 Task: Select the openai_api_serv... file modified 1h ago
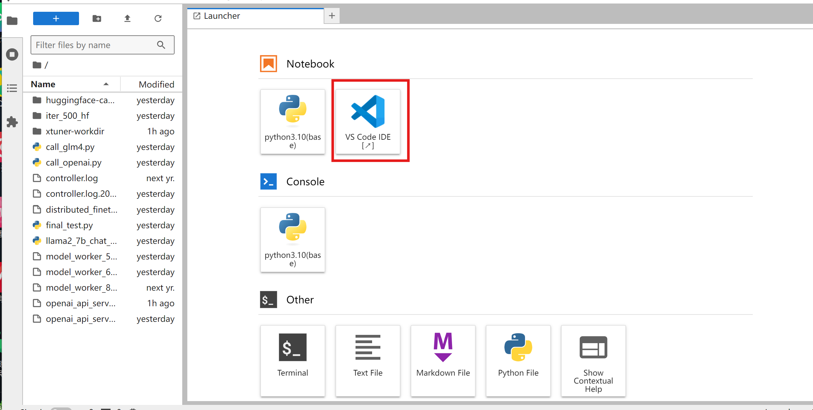tap(103, 303)
